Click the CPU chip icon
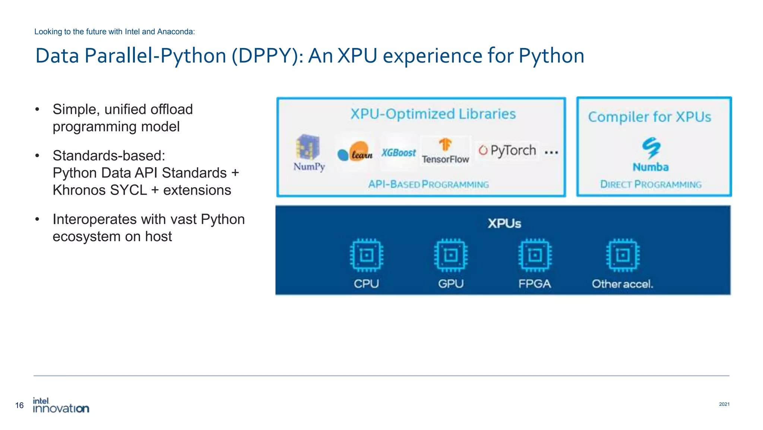 click(367, 255)
